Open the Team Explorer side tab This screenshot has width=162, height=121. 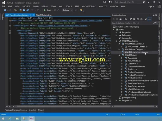(159, 35)
